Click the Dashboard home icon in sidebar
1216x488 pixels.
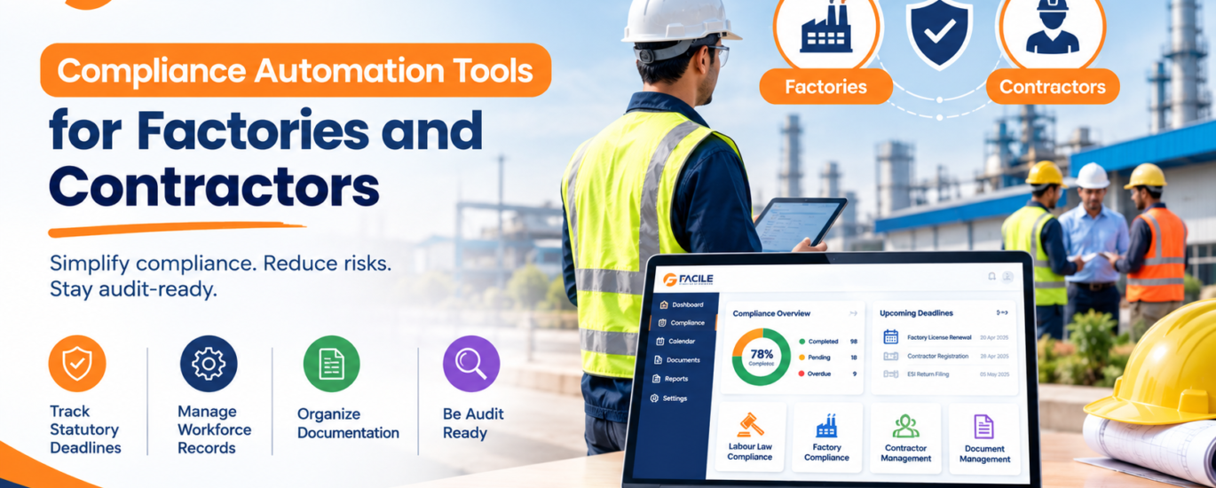click(663, 304)
